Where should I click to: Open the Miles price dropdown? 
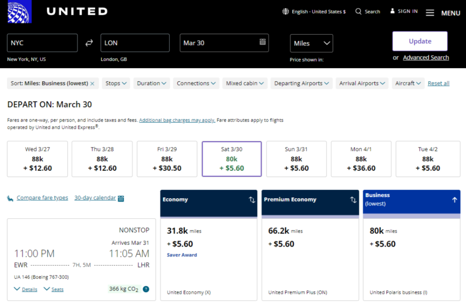pos(312,44)
